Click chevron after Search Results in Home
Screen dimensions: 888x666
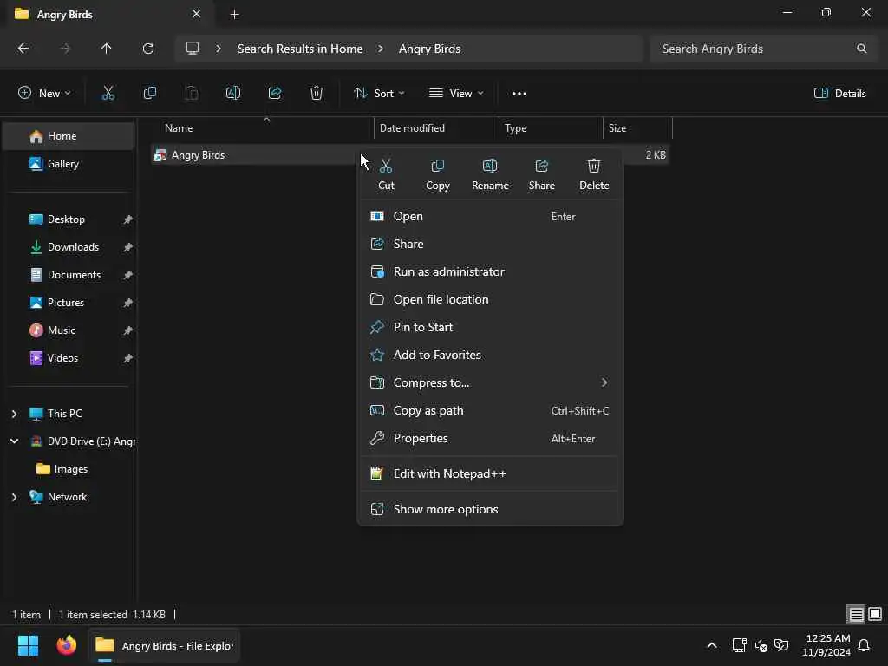(381, 49)
